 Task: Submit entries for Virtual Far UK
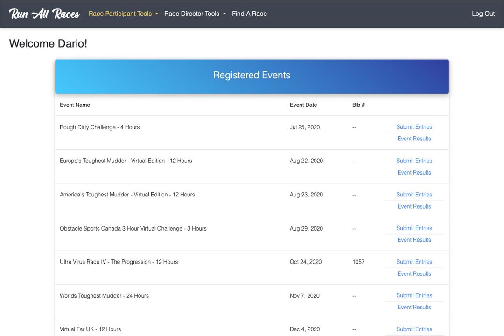click(x=414, y=329)
